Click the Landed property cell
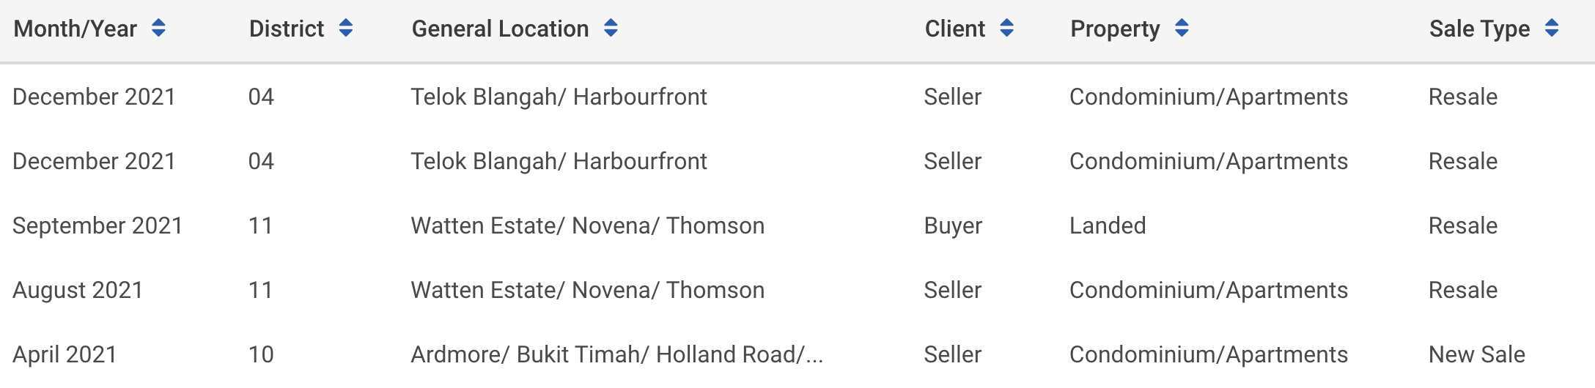1595x388 pixels. coord(1108,225)
